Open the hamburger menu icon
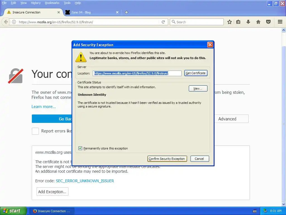This screenshot has width=286, height=215. [x=280, y=22]
